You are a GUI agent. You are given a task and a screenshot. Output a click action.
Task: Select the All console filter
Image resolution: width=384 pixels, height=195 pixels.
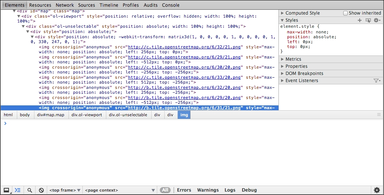point(165,190)
